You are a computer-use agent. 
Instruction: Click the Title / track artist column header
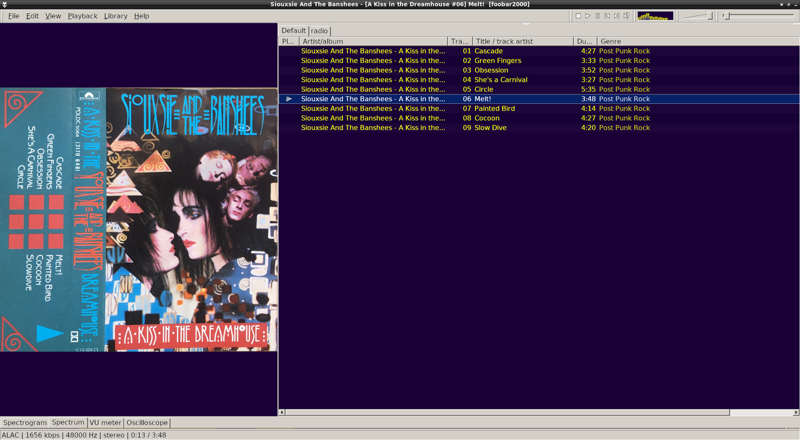522,41
